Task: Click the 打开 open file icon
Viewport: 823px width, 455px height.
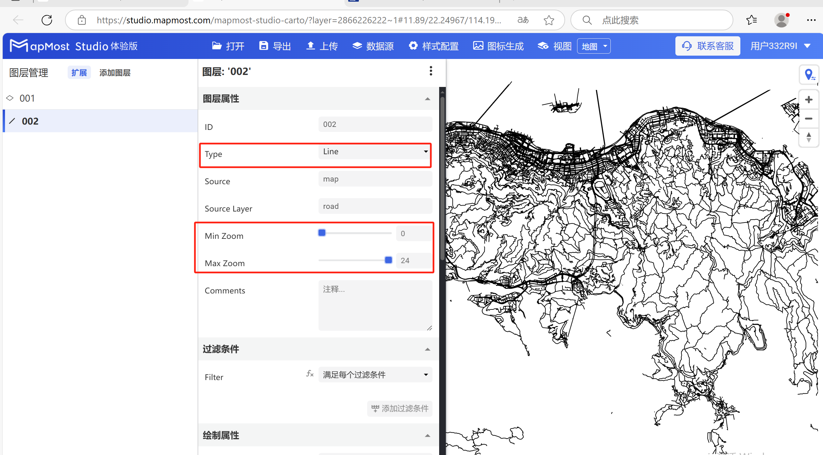Action: [x=217, y=46]
